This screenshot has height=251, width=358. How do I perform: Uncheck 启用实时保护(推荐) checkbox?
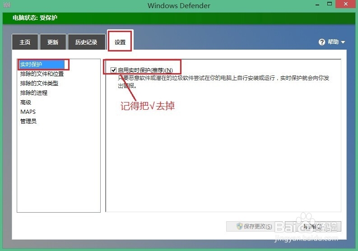coord(113,70)
